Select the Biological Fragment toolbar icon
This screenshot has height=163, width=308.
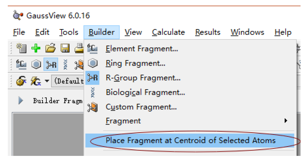[x=65, y=64]
